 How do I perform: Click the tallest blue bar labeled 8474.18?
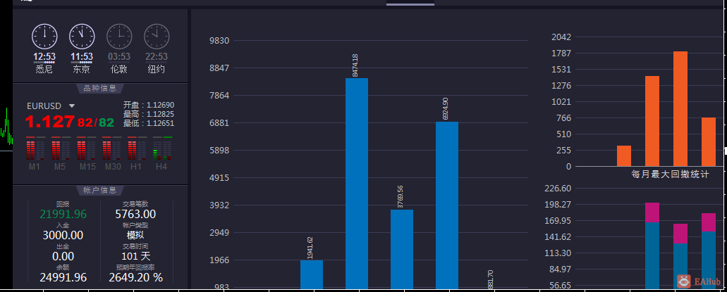coord(357,183)
